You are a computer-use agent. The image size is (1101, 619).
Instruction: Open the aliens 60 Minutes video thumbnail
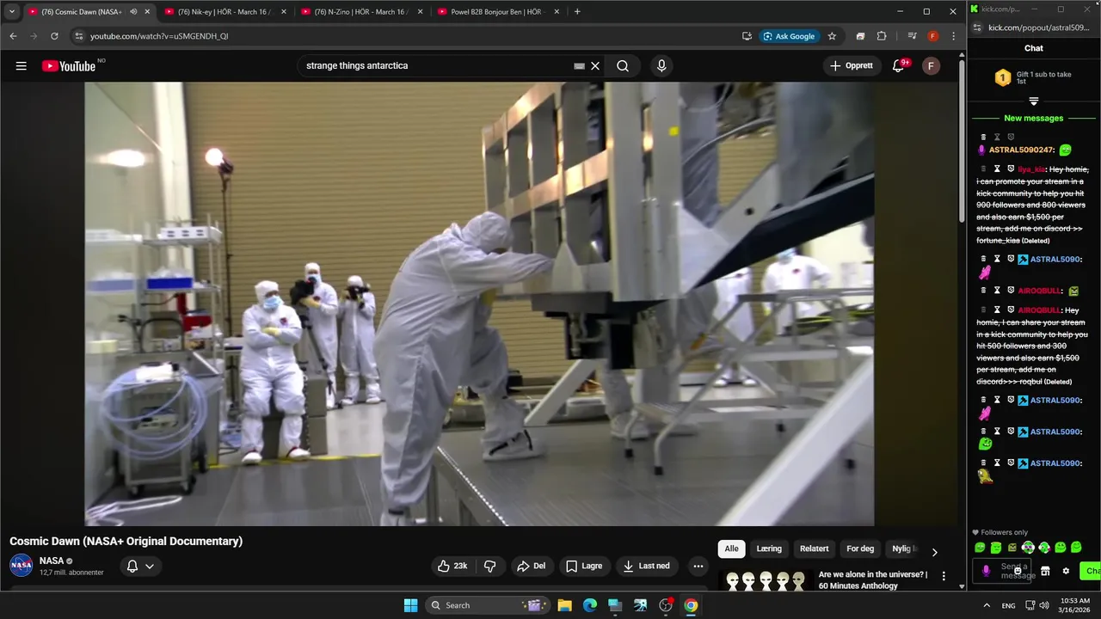click(766, 581)
